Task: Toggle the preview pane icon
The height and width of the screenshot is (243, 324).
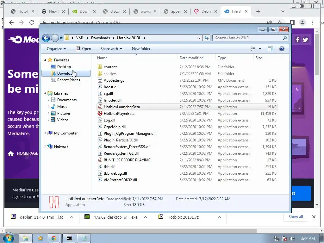Action: (x=271, y=49)
